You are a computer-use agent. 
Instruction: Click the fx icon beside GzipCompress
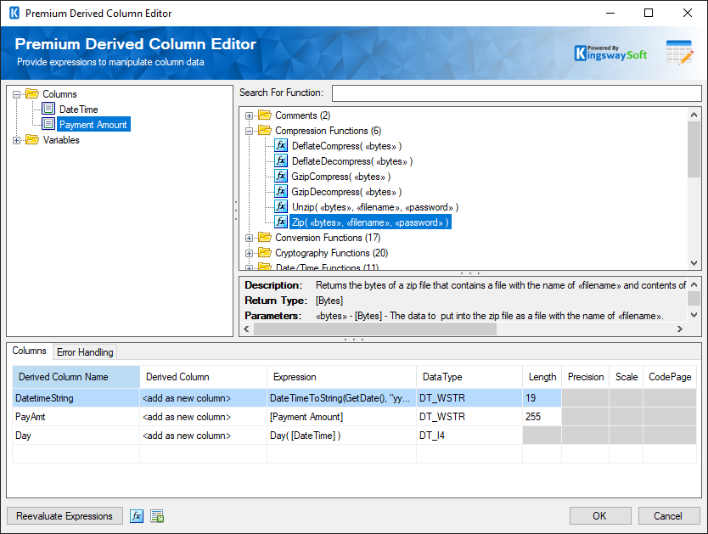pyautogui.click(x=281, y=176)
